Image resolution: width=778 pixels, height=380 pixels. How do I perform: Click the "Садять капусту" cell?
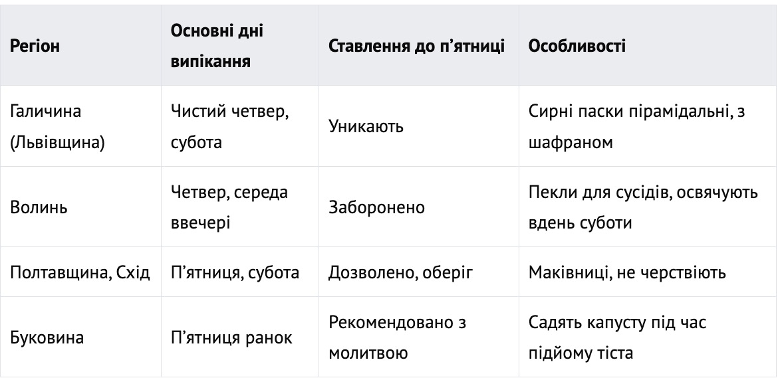coord(618,337)
